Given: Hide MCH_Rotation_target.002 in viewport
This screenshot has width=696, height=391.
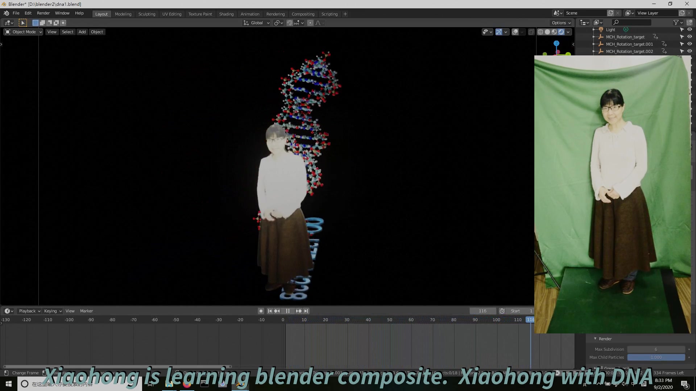Looking at the screenshot, I should 689,51.
